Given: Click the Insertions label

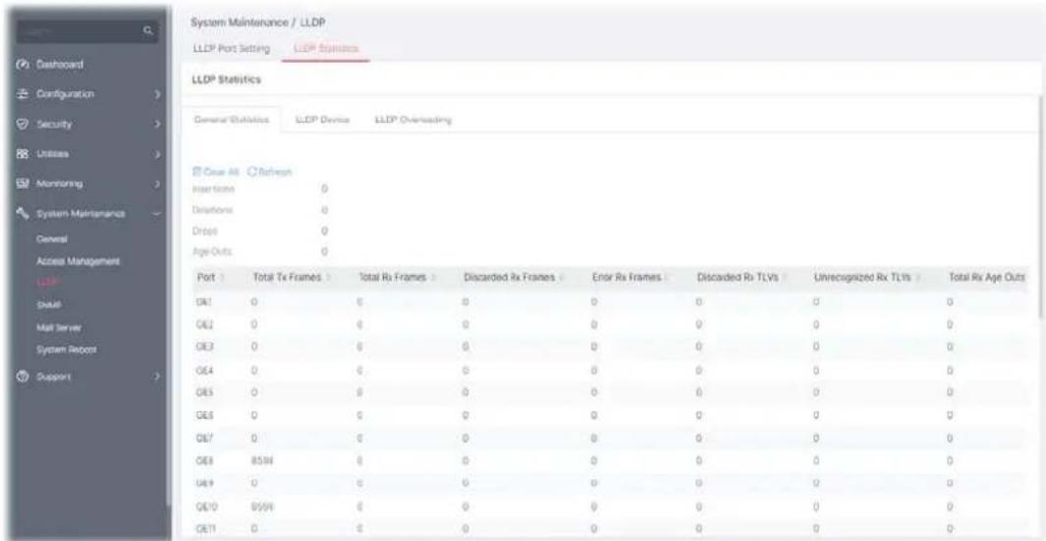Looking at the screenshot, I should [x=213, y=189].
